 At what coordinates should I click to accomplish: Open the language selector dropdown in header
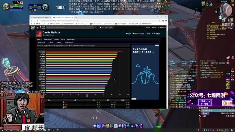coord(162,27)
